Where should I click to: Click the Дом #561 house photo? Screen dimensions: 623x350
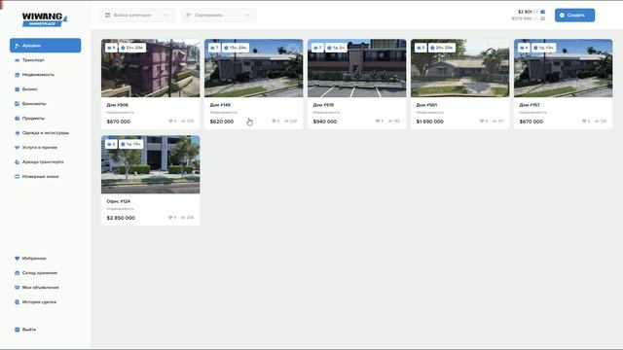pyautogui.click(x=460, y=68)
